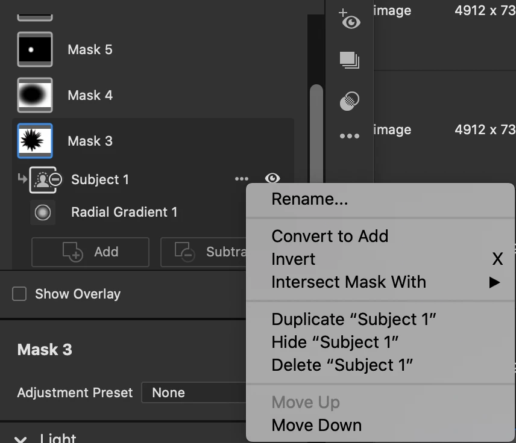Toggle Subject 1 visibility eye

(272, 178)
